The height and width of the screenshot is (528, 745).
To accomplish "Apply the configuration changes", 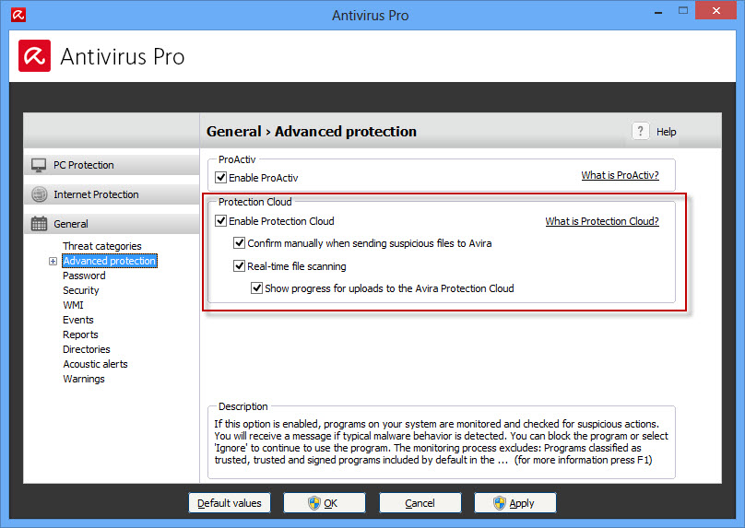I will (x=515, y=503).
